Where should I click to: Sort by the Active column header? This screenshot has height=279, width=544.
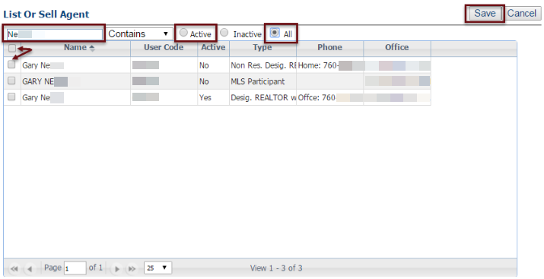point(213,49)
